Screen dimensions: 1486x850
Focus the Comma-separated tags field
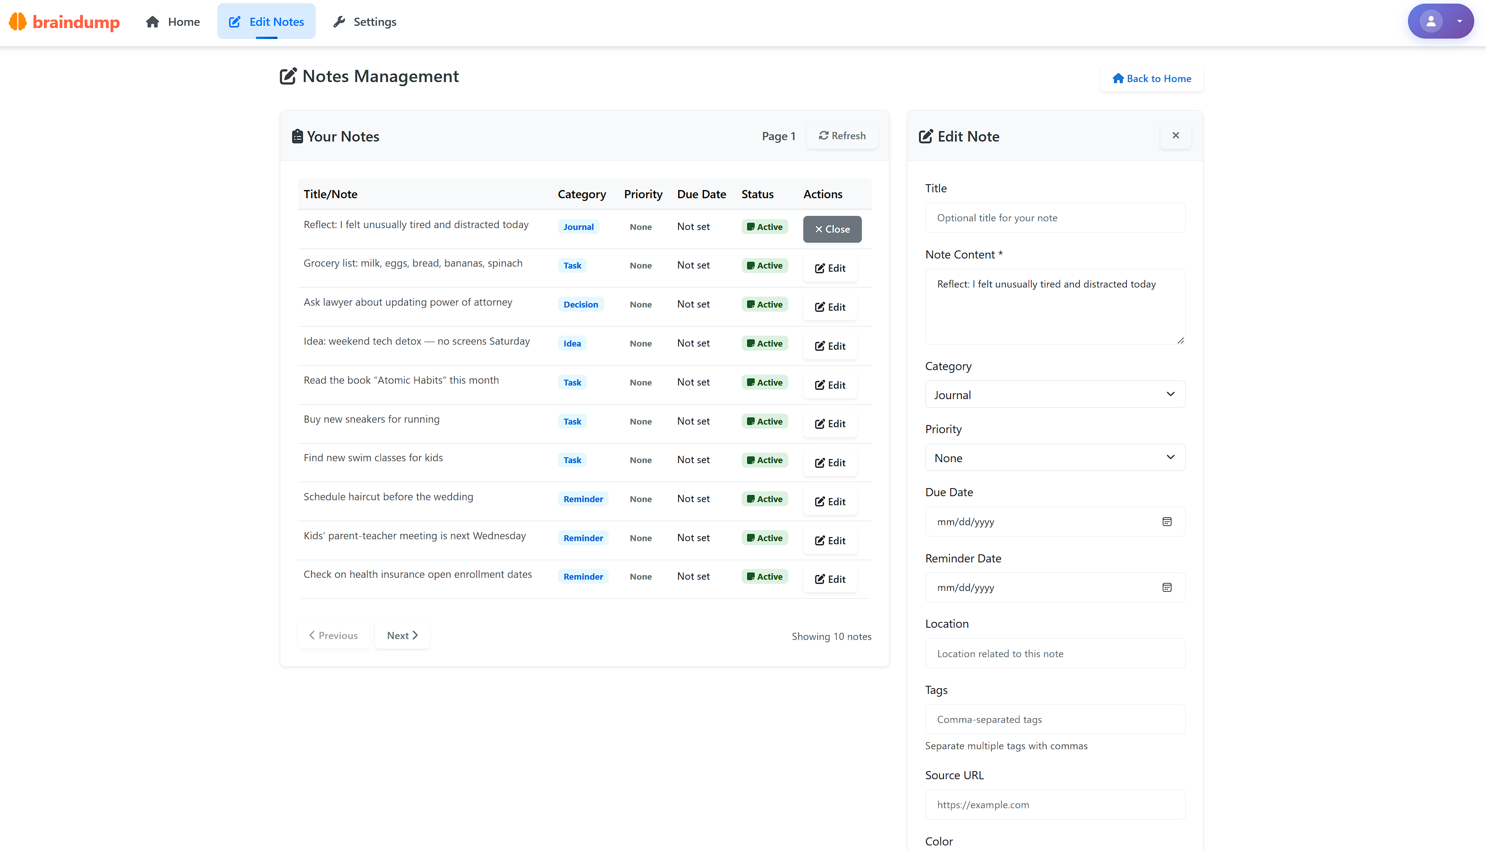point(1054,719)
